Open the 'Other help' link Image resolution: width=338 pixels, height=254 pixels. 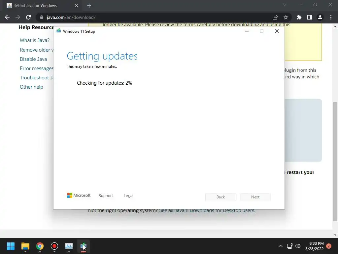pyautogui.click(x=31, y=87)
